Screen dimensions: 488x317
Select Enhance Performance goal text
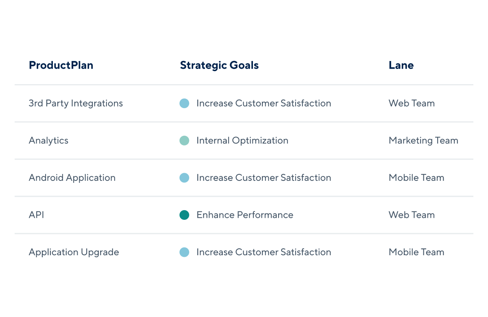245,215
